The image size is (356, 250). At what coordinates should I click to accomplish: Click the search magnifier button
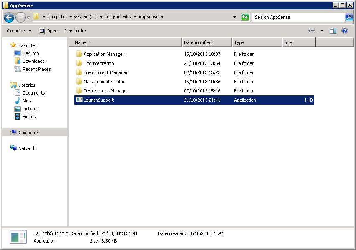tap(349, 17)
